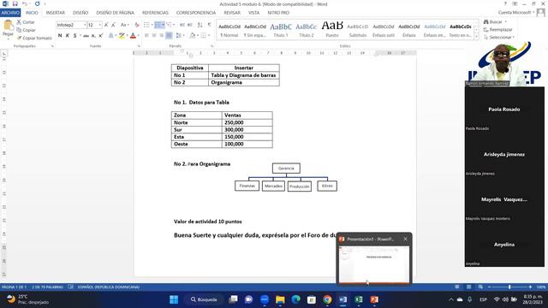Apply yellow text highlight color
The image size is (548, 308).
[x=122, y=36]
